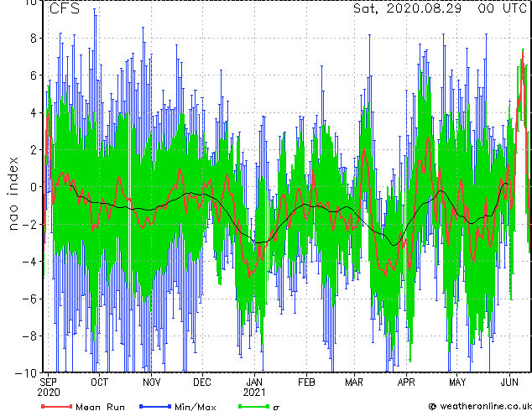
Task: Click the y-axis value -4
Action: (x=29, y=262)
